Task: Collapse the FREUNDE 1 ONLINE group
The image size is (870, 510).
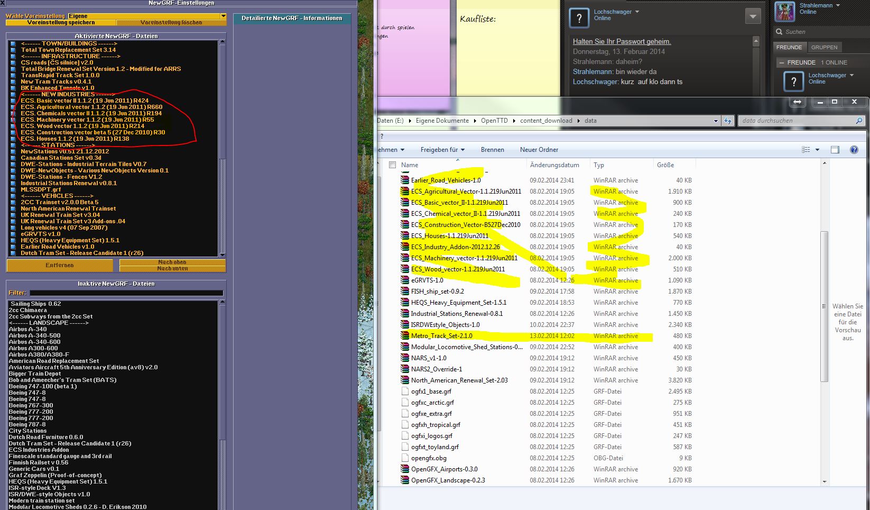Action: click(781, 62)
